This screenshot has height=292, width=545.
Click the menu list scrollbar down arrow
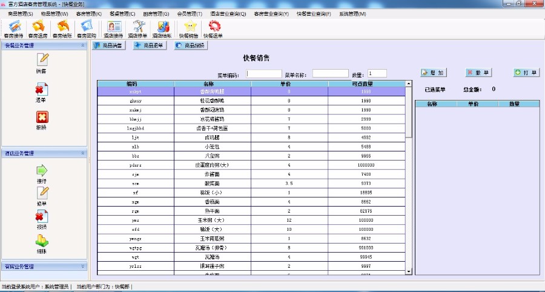pyautogui.click(x=409, y=271)
